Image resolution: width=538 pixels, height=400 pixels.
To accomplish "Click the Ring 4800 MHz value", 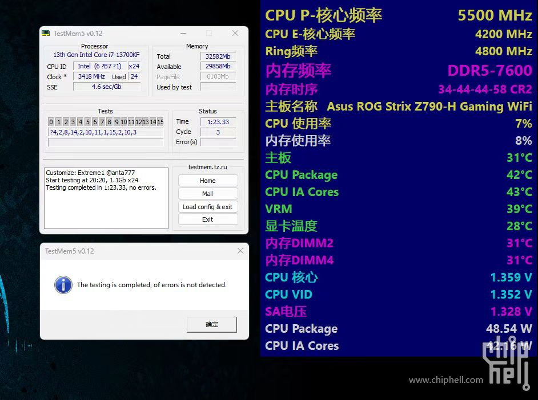I will 503,51.
